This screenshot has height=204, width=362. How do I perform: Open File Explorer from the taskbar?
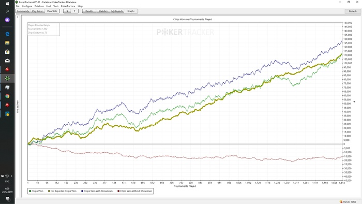point(7,43)
